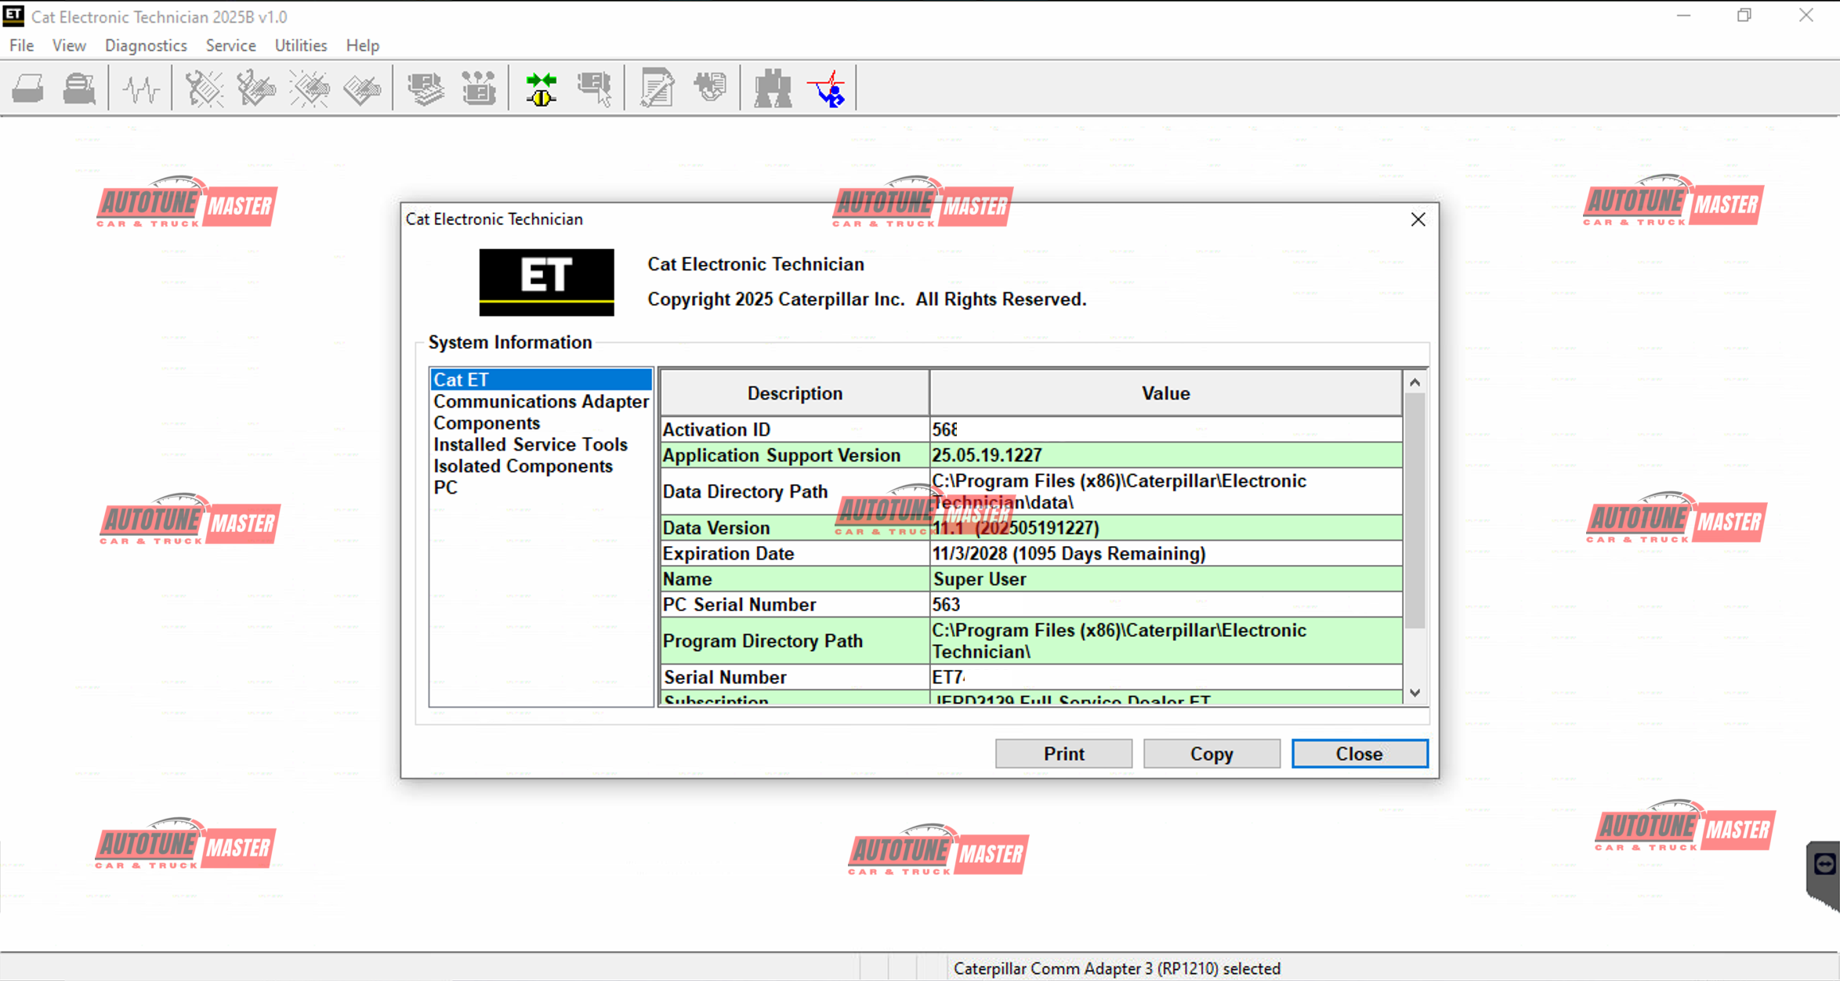Open the Status Tool waveform icon

141,89
